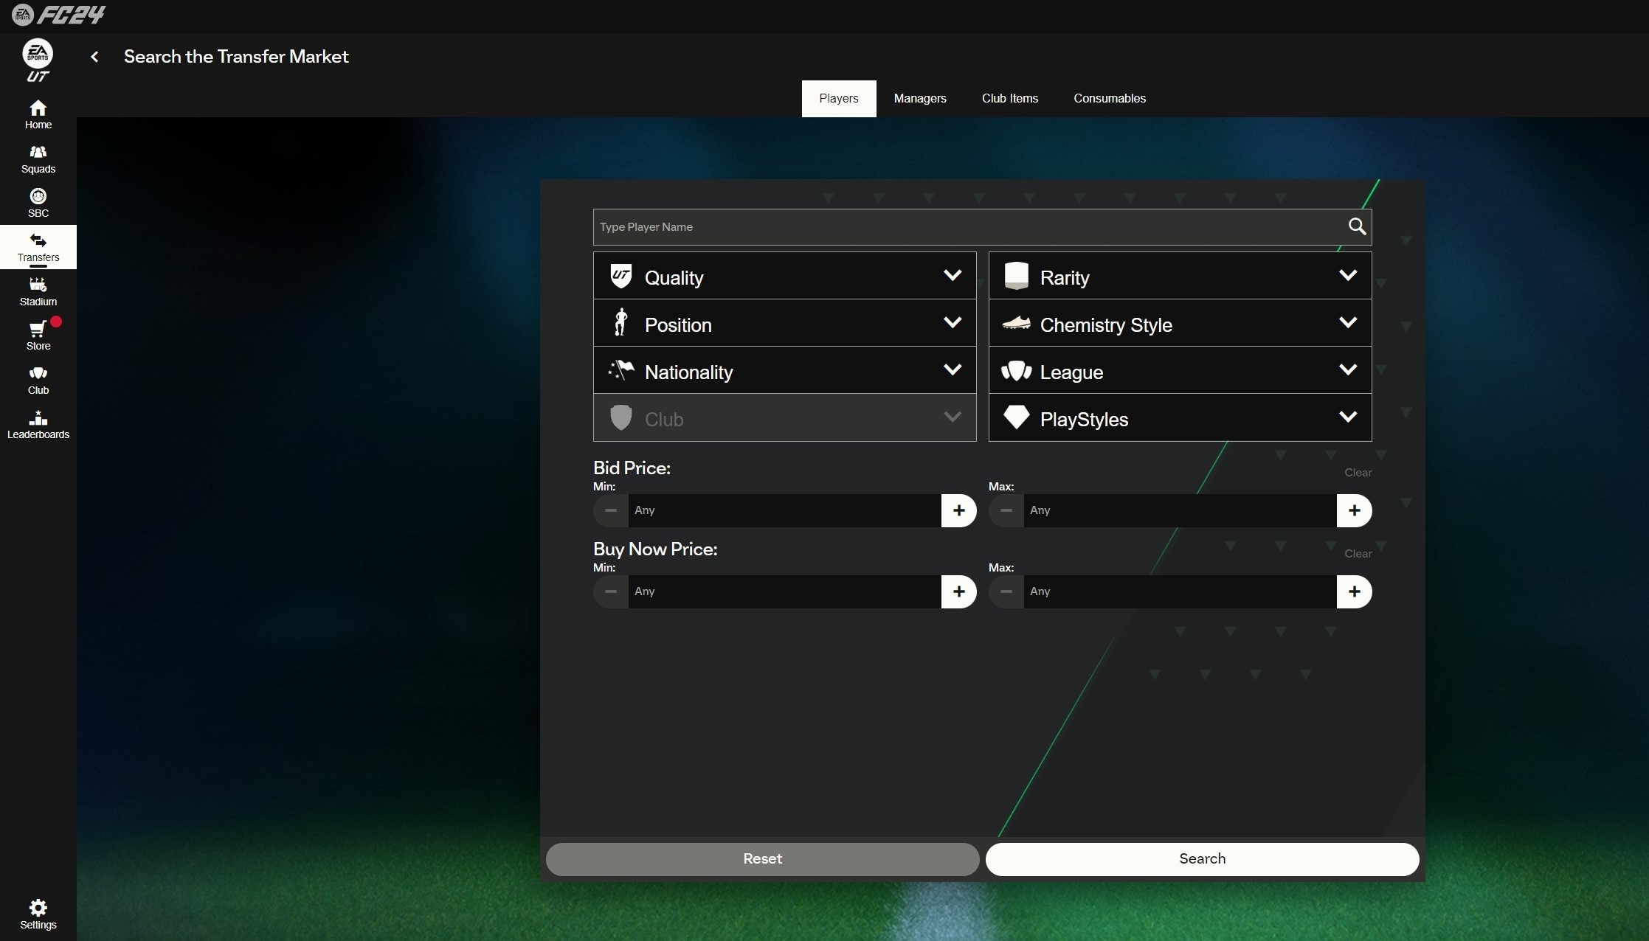Expand the PlayStyles dropdown chevron
Viewport: 1649px width, 941px height.
coord(1348,417)
